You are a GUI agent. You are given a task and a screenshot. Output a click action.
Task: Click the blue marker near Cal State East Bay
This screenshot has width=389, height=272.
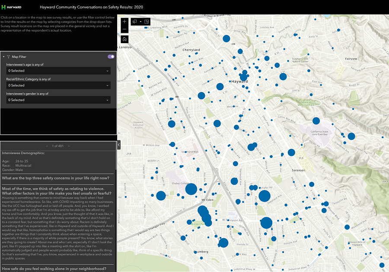click(x=316, y=121)
